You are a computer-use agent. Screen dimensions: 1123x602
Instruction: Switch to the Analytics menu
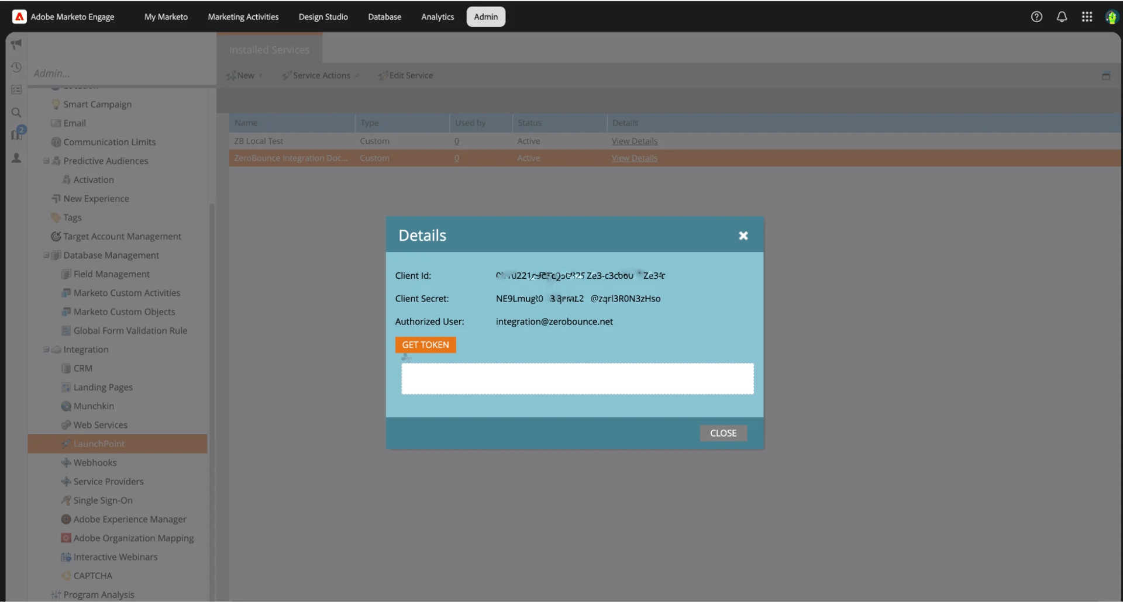tap(437, 17)
